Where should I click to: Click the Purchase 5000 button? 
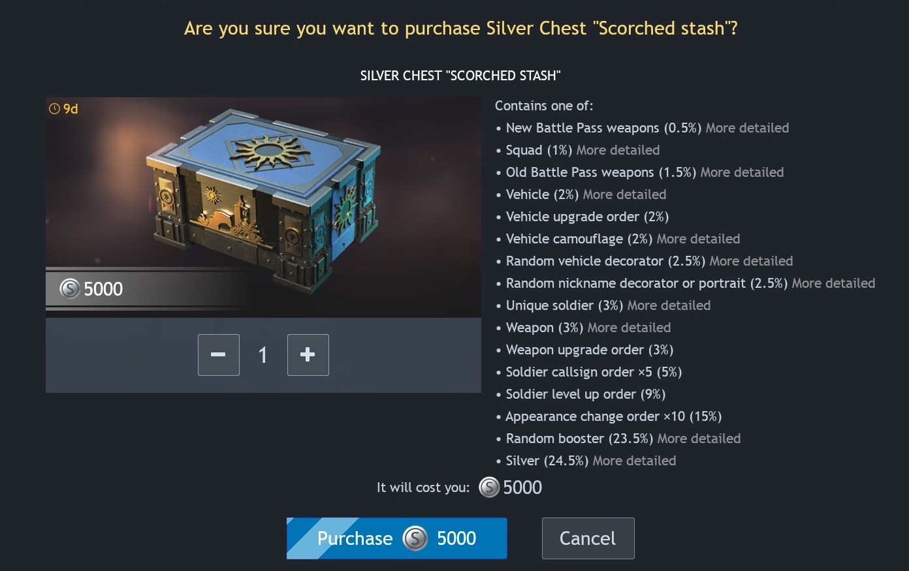pyautogui.click(x=396, y=538)
